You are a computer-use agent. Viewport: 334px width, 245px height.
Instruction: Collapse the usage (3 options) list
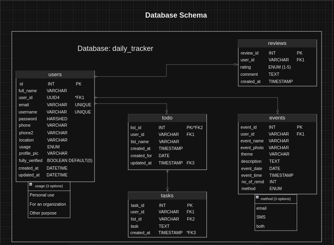[30, 184]
